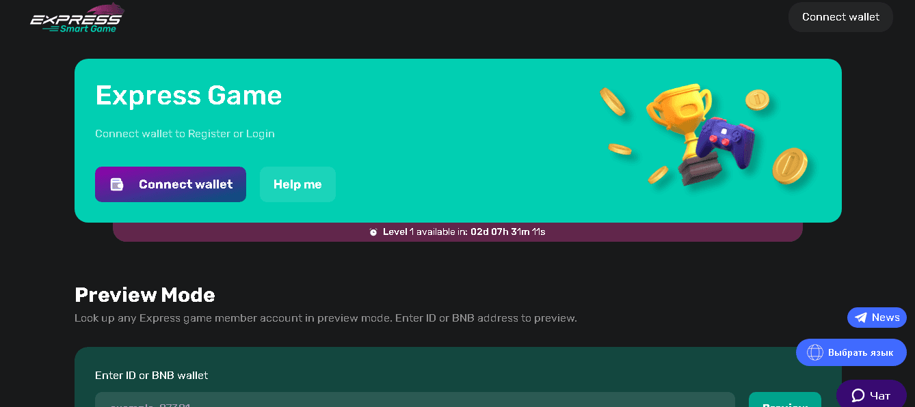Click the globe icon for language
915x407 pixels.
point(814,352)
